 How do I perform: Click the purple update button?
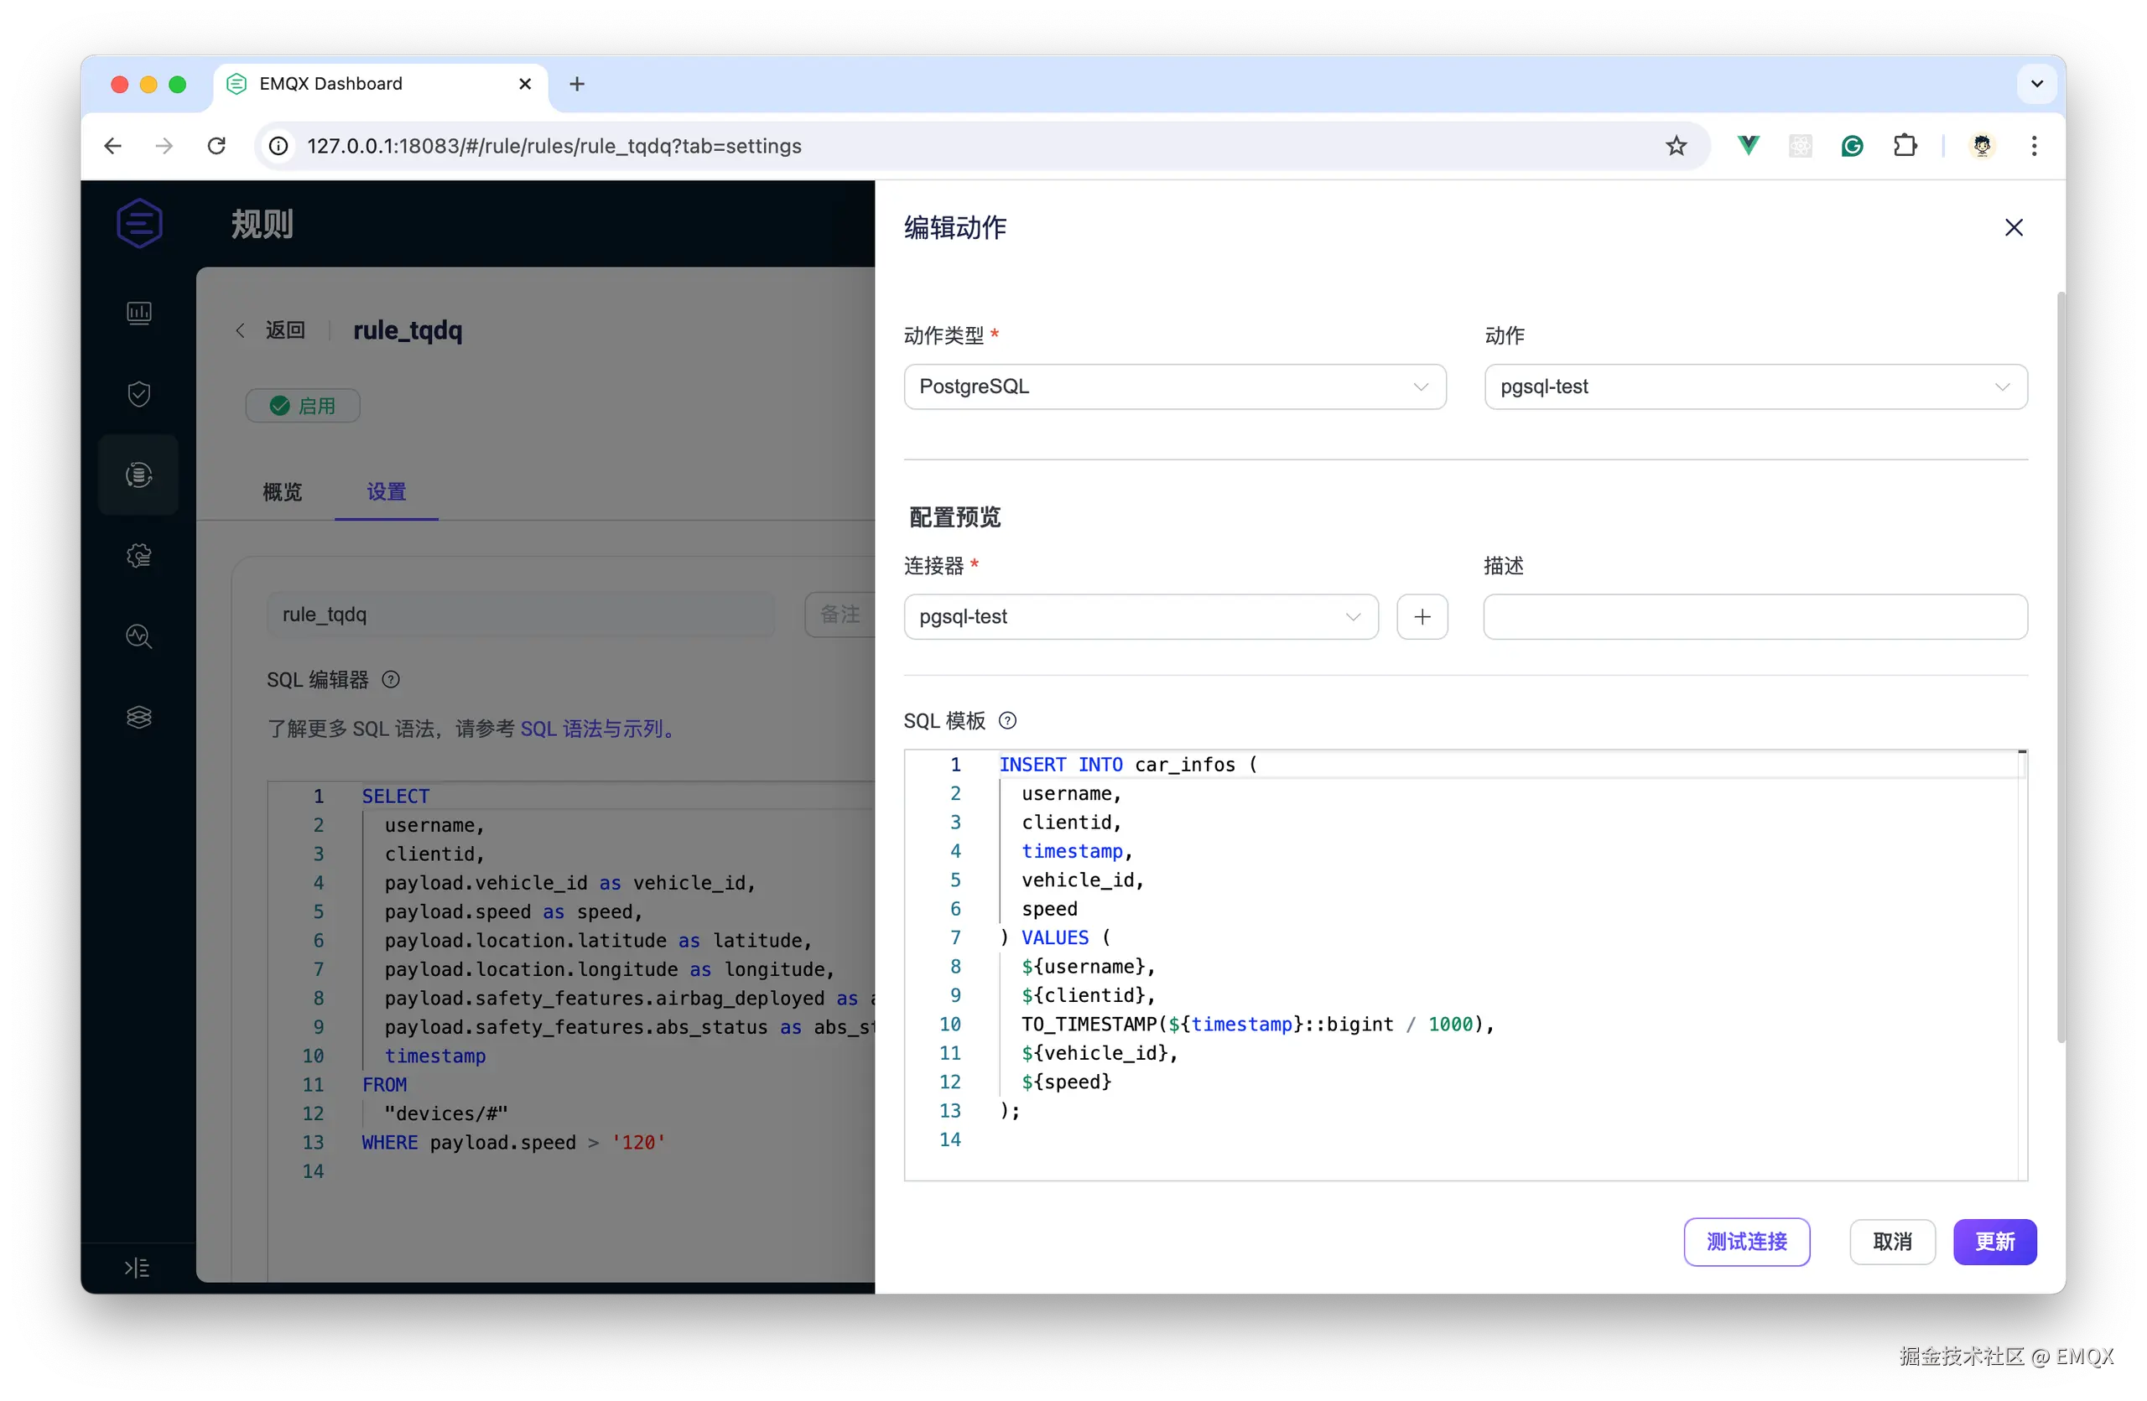(1994, 1242)
